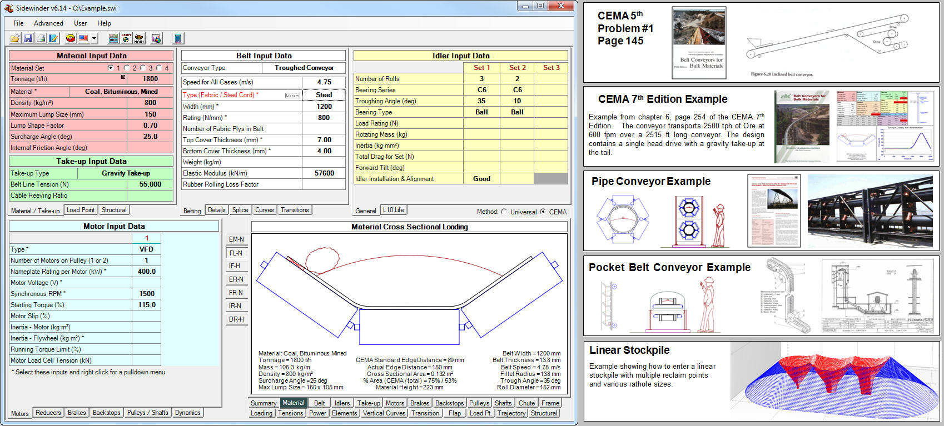The width and height of the screenshot is (944, 426).
Task: Select the Universal method radio button
Action: 504,212
